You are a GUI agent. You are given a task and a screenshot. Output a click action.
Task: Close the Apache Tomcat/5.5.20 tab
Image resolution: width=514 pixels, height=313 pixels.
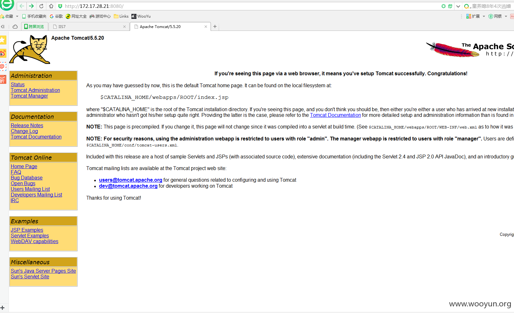coord(206,27)
